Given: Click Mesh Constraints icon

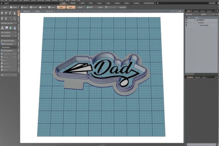Looking at the screenshot, I should click(9, 44).
